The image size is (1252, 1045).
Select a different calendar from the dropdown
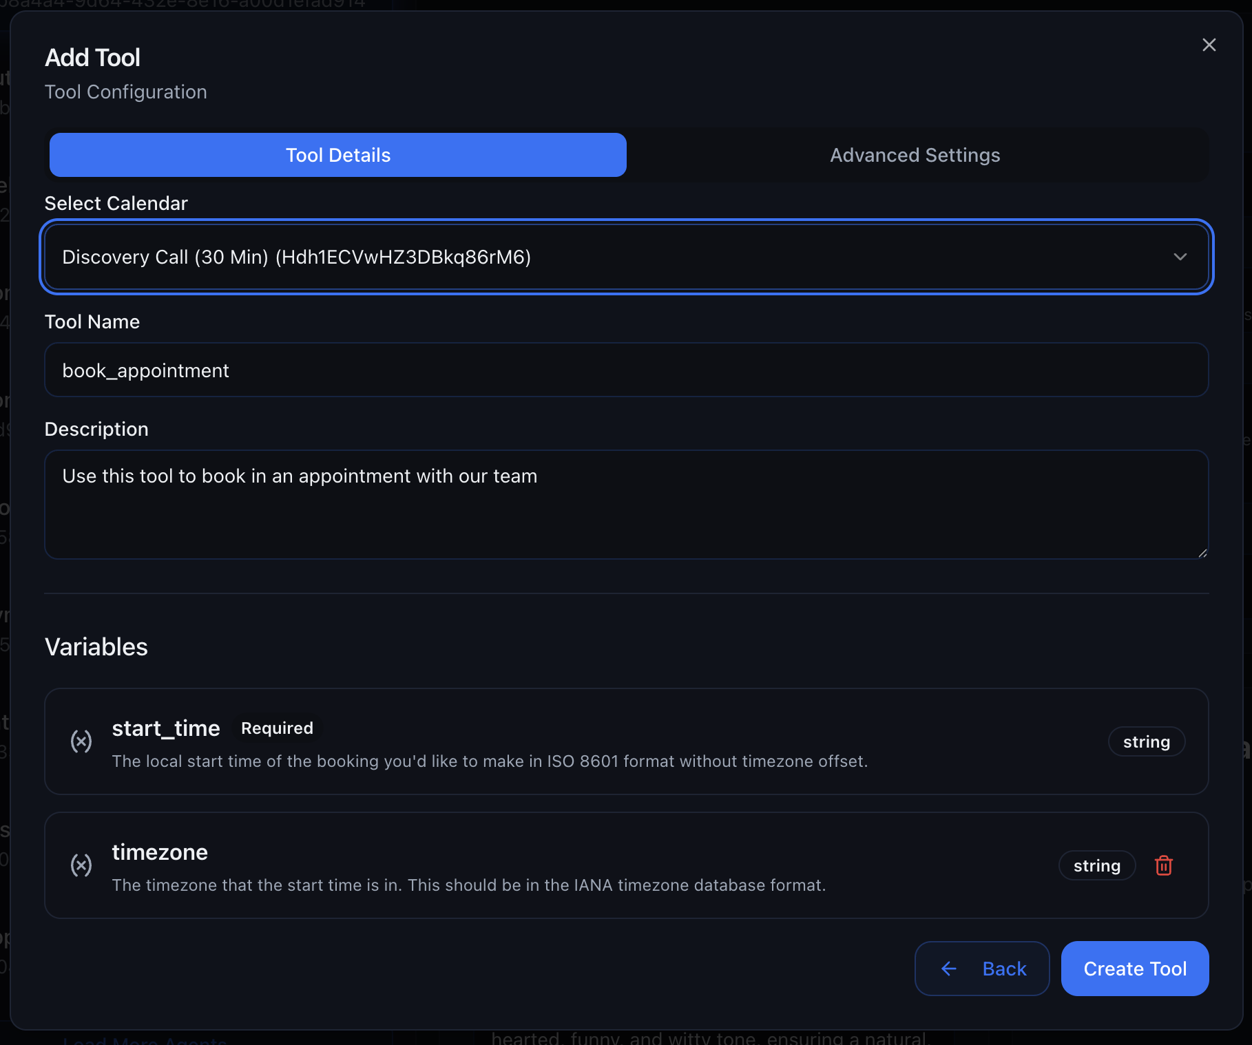(625, 257)
